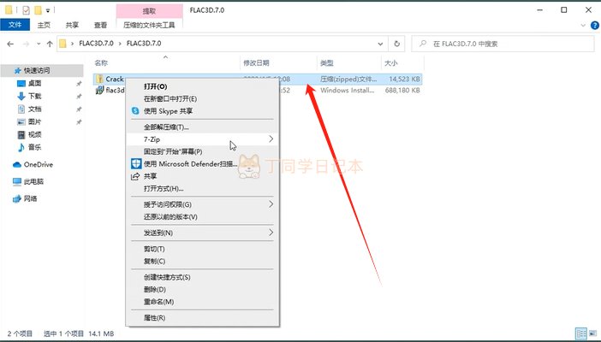The image size is (601, 342).
Task: Choose 固定到"开始"屏幕(P)
Action: (202, 151)
